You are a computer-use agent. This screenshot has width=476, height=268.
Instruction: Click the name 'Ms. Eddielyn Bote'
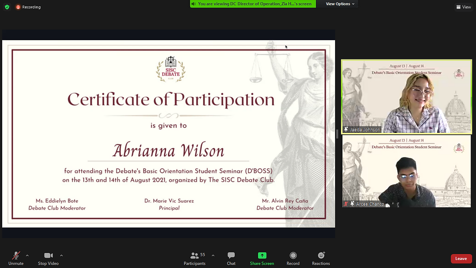tap(57, 201)
